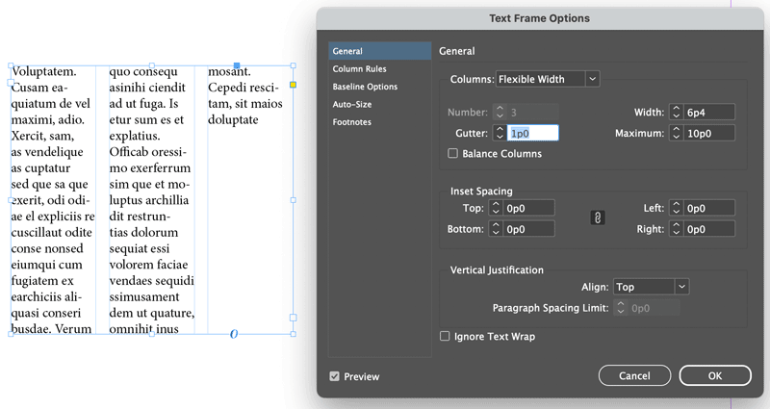Click the Top inset stepper arrows
This screenshot has width=770, height=409.
(496, 208)
